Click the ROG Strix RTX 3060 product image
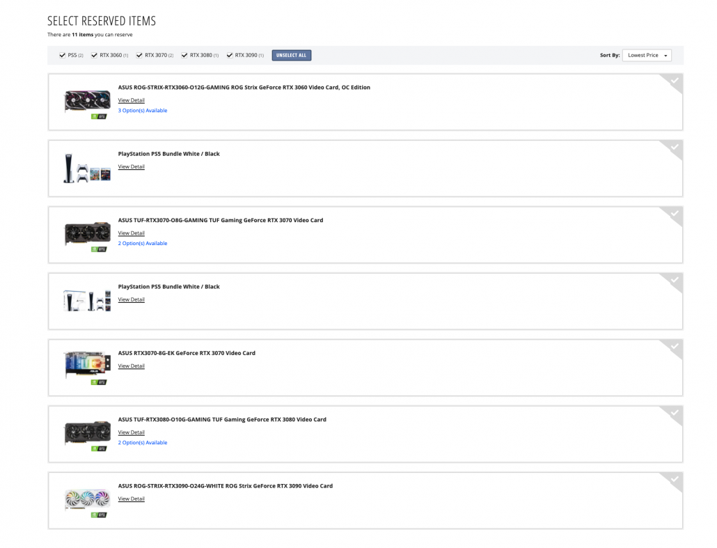Image resolution: width=717 pixels, height=548 pixels. tap(87, 102)
